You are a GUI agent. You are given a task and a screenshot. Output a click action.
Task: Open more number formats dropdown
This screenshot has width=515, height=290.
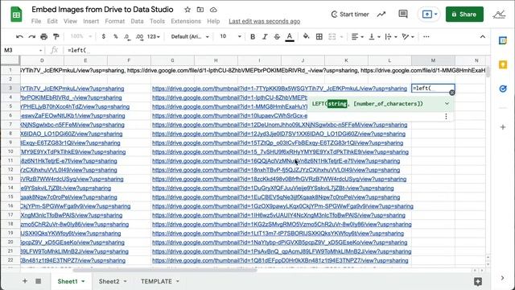coord(154,36)
